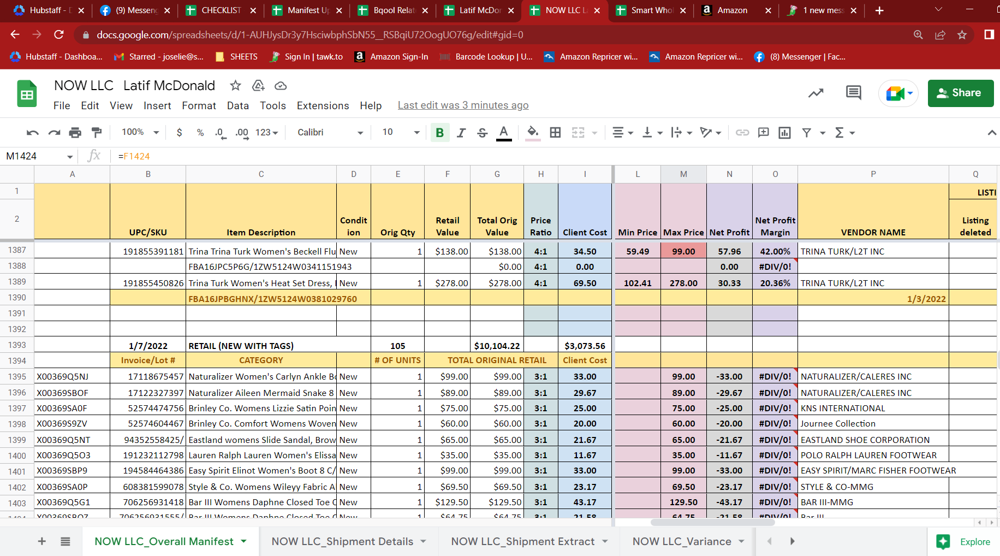Click the Borders icon

[555, 133]
